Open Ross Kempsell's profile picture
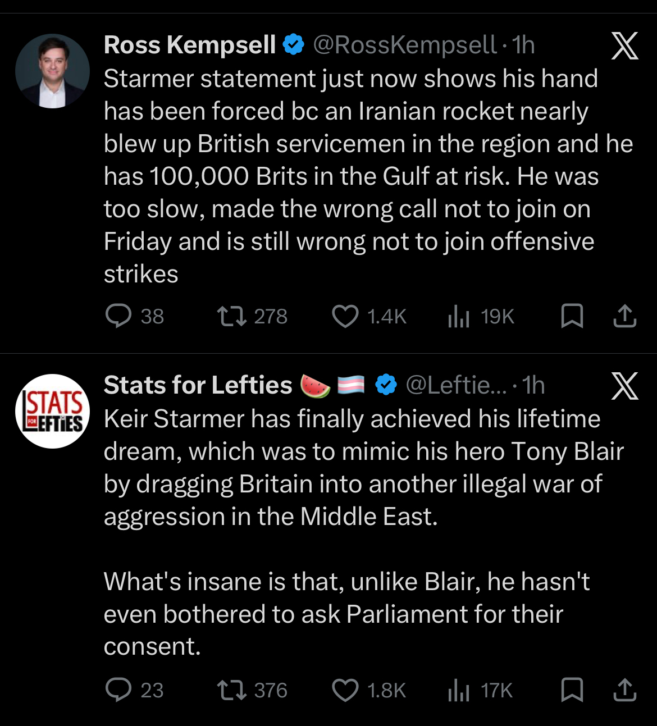This screenshot has height=726, width=657. 52,71
